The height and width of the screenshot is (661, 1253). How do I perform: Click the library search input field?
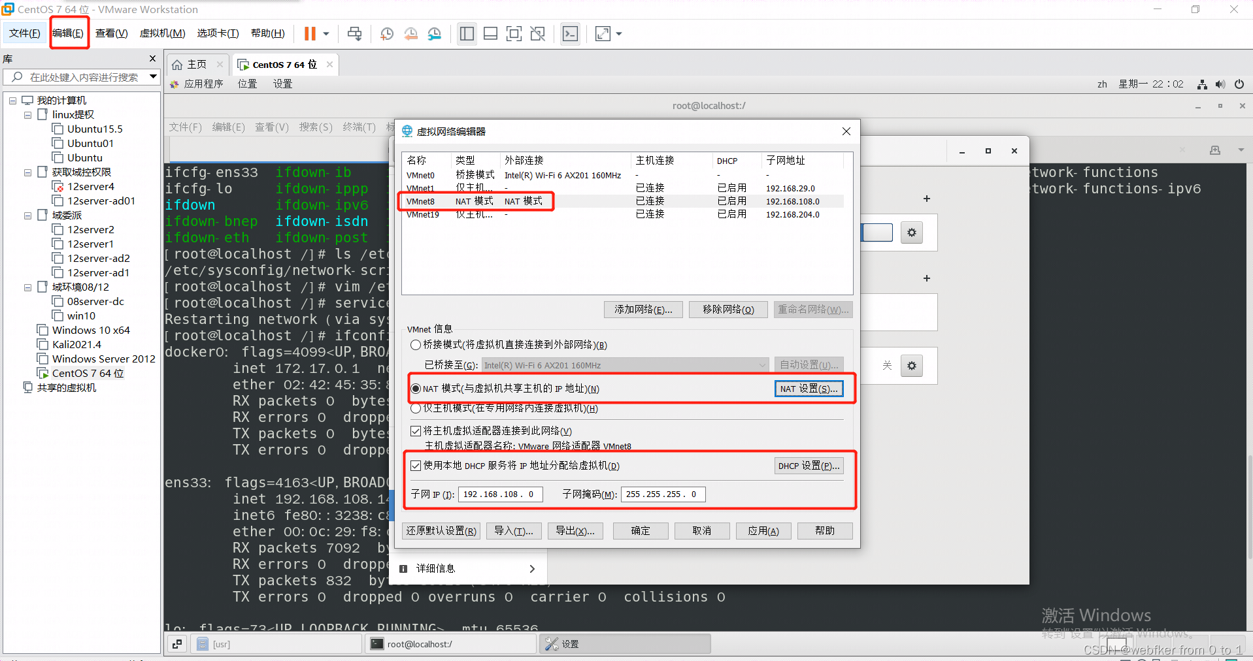point(82,77)
